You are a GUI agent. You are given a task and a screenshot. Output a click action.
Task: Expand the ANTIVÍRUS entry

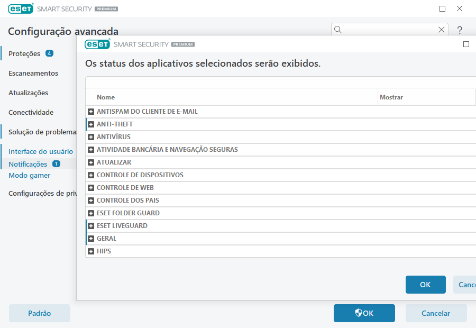pyautogui.click(x=91, y=136)
